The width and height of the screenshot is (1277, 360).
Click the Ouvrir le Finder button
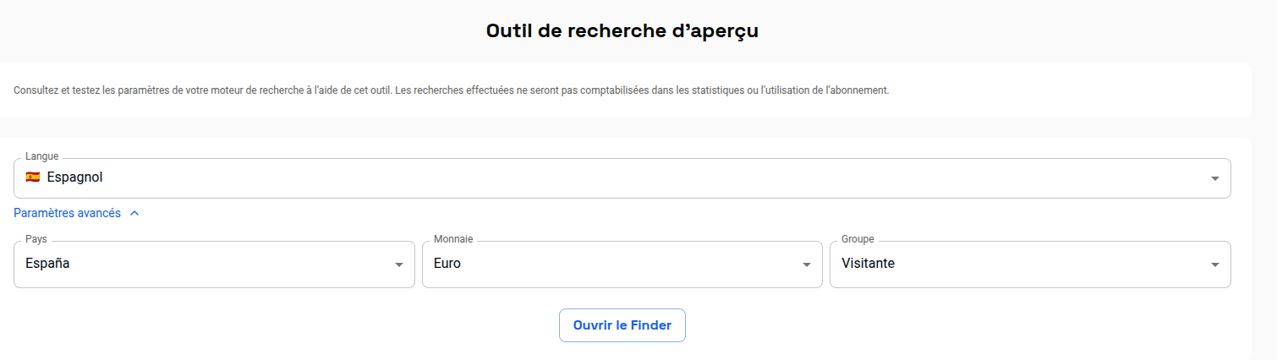click(x=622, y=325)
